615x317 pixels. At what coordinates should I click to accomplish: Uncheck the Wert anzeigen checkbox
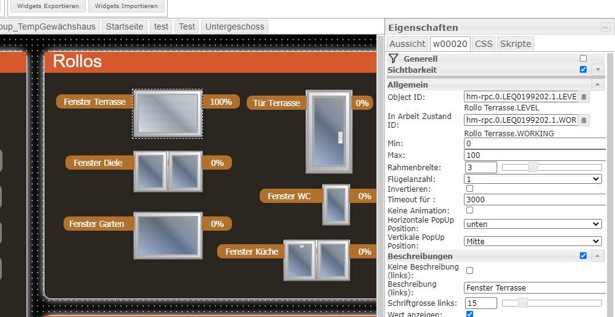point(469,314)
